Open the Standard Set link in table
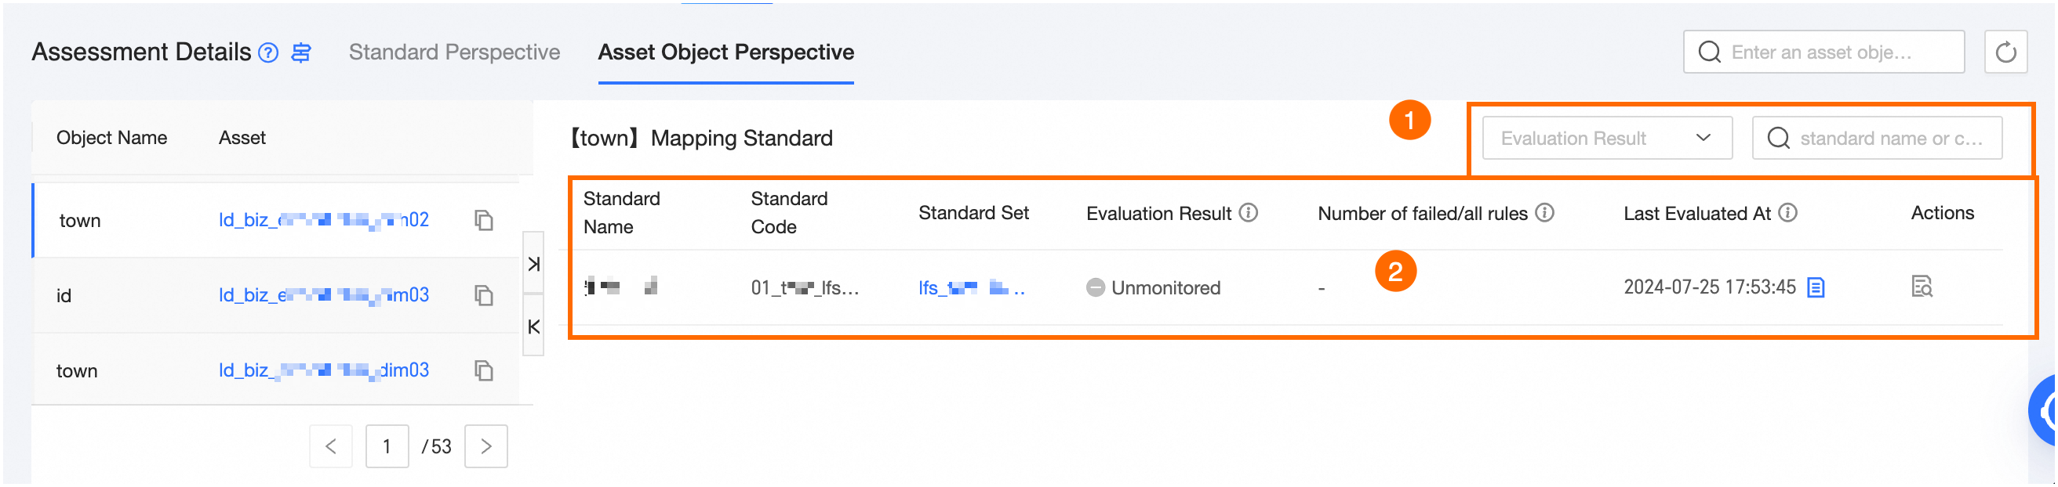 pos(971,287)
